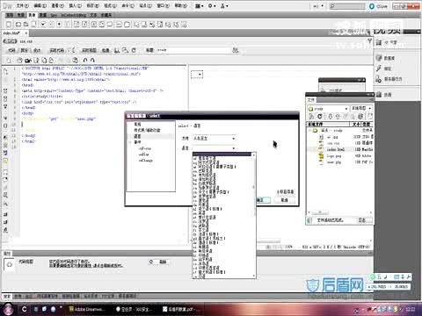
Task: Collapse the site root folder in Files panel
Action: tap(310, 131)
